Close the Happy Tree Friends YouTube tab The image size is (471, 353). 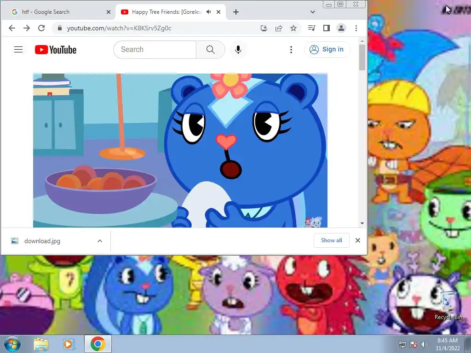[218, 12]
